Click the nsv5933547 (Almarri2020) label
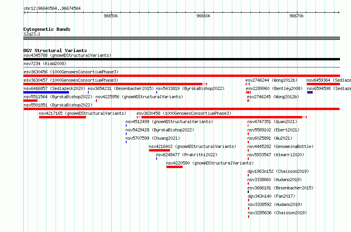This screenshot has width=351, height=232. [276, 155]
